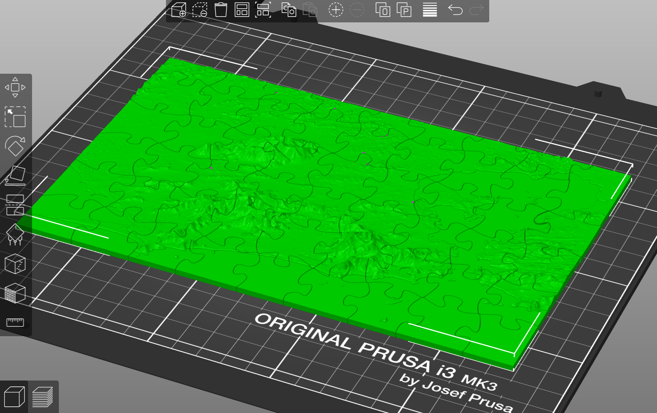The height and width of the screenshot is (413, 657).
Task: Select the Move gizmo tool
Action: click(15, 87)
